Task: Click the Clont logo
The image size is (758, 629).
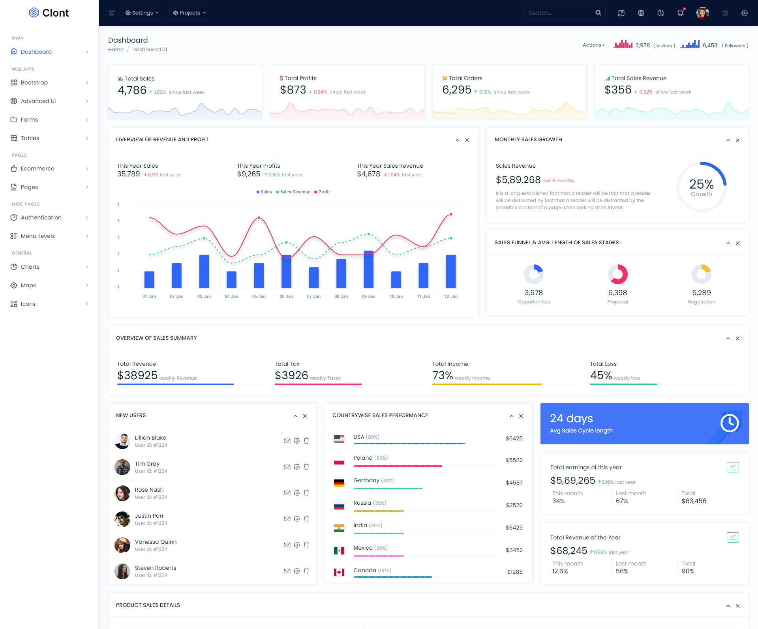Action: point(49,13)
